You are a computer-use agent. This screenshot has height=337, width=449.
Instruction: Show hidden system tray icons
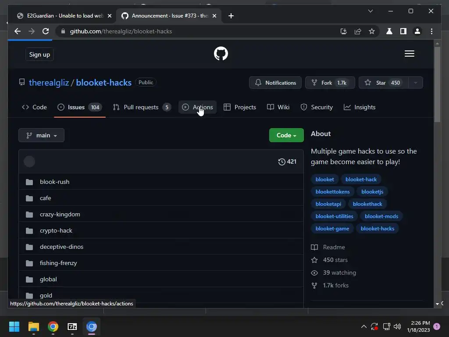click(363, 326)
